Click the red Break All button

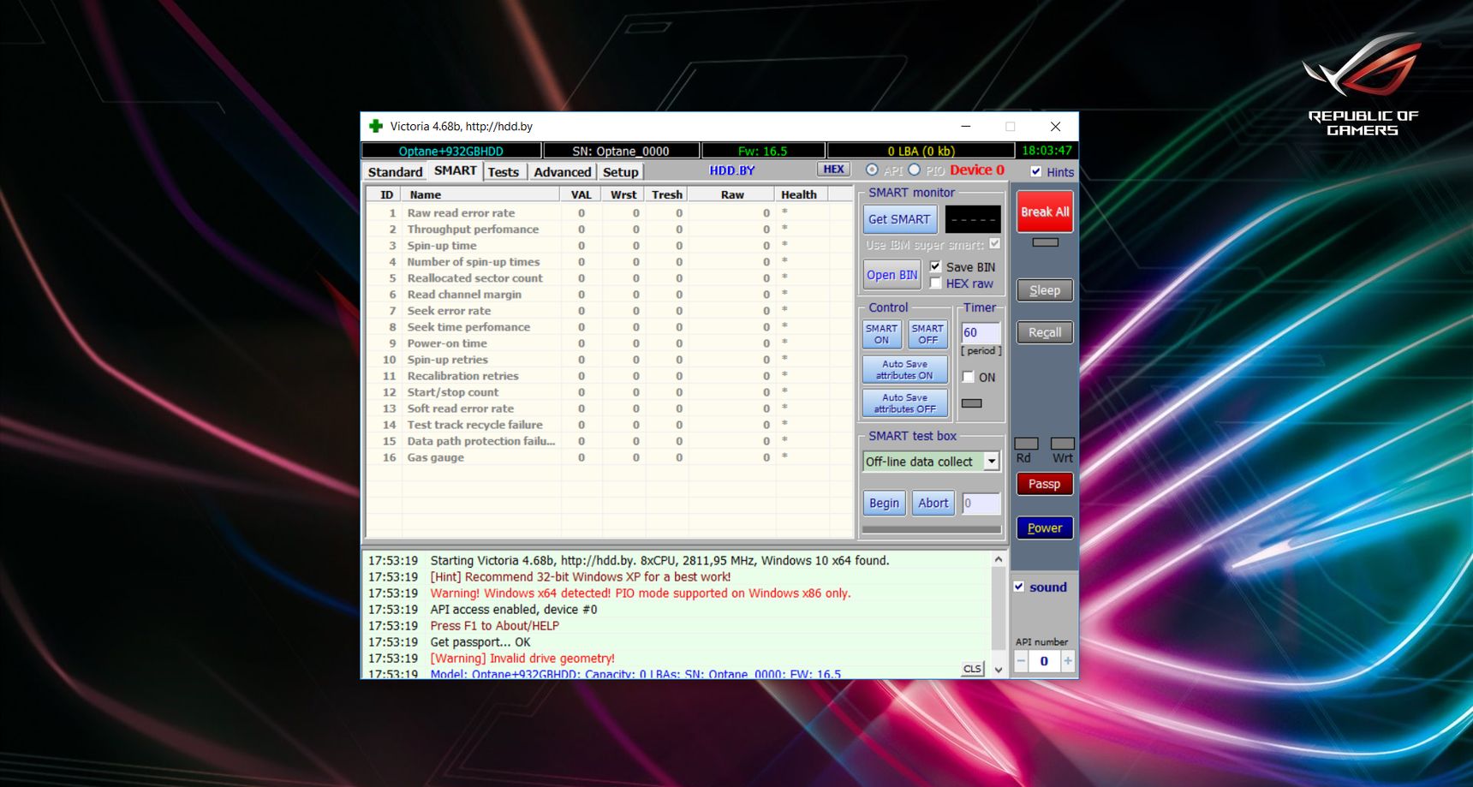(x=1045, y=212)
